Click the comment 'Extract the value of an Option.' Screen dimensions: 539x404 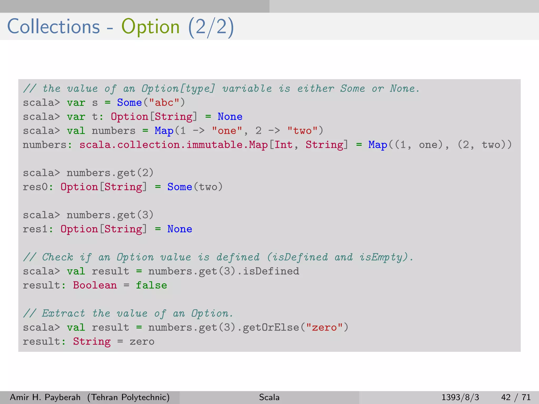point(128,314)
